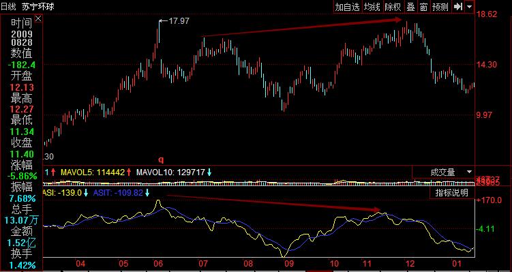Toggle the 均线 moving average display
Image resolution: width=512 pixels, height=272 pixels.
click(x=372, y=7)
